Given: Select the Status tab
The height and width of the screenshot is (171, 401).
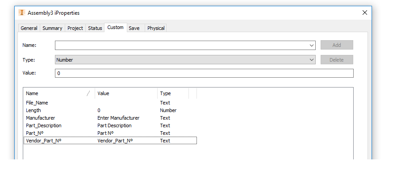Looking at the screenshot, I should (x=95, y=28).
